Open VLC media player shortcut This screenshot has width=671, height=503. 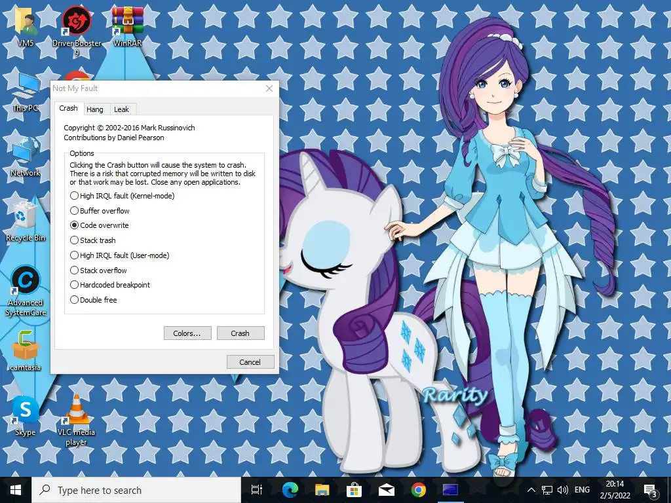pyautogui.click(x=76, y=420)
